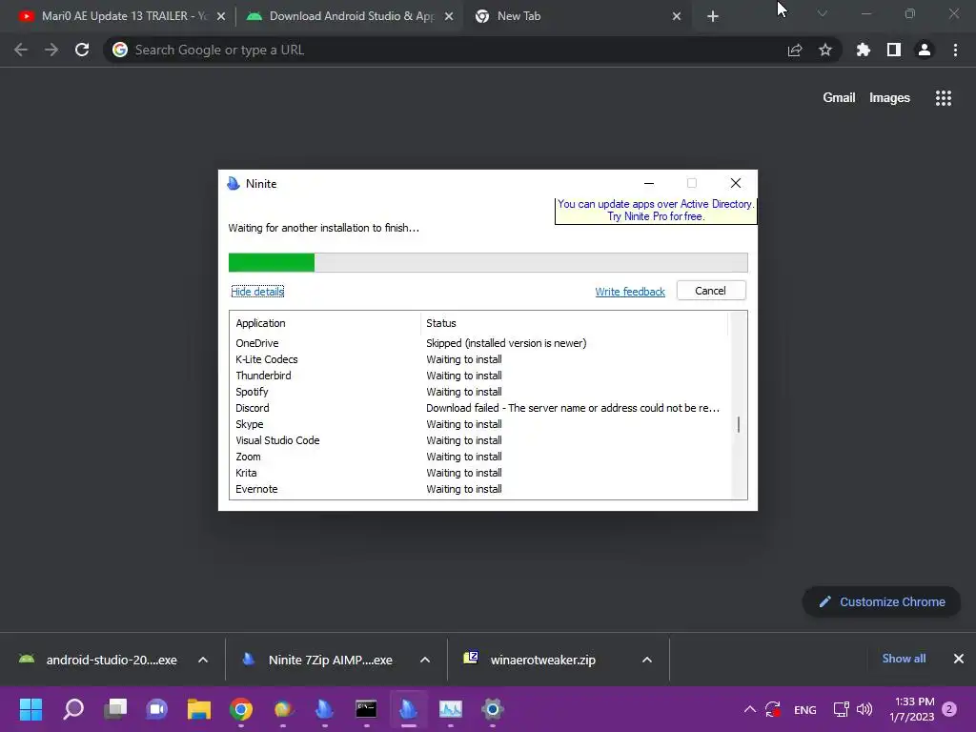Click Discord's Download failed status text

pos(573,408)
